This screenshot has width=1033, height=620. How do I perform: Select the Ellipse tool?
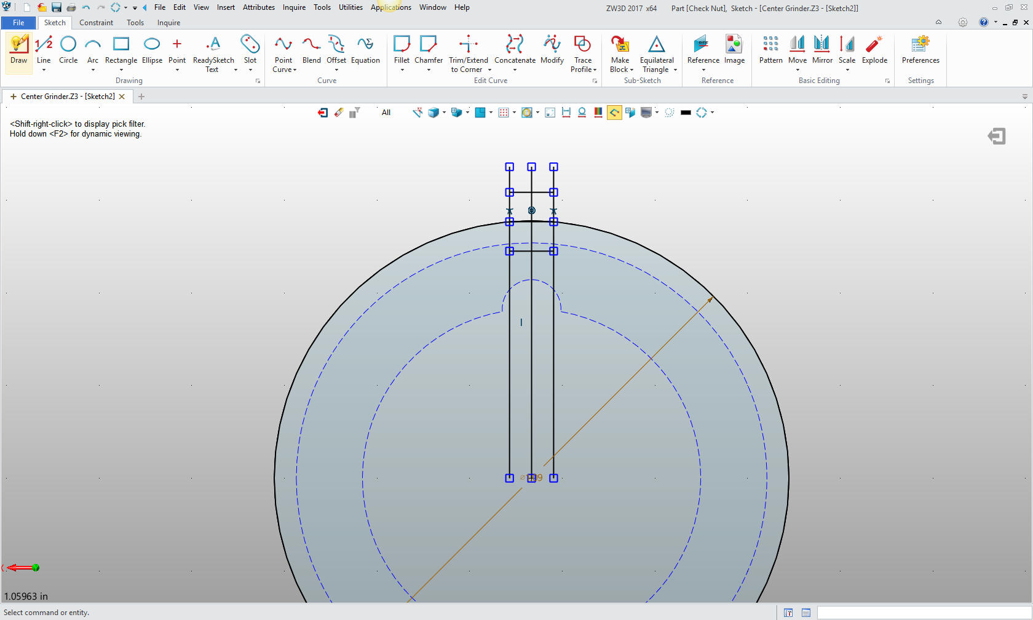tap(152, 49)
